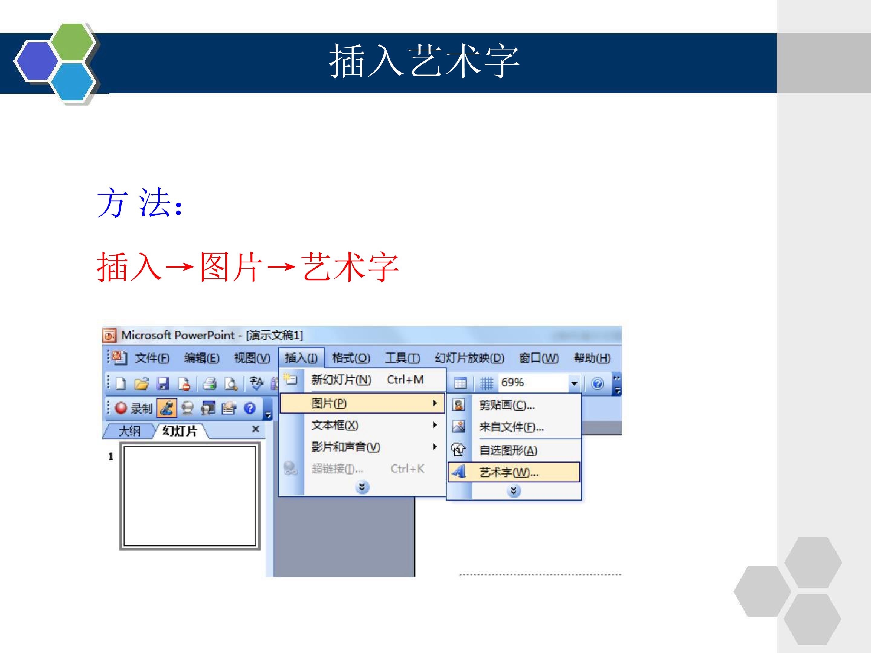Select slide 1 thumbnail
Screen dimensions: 871x653
(x=190, y=496)
